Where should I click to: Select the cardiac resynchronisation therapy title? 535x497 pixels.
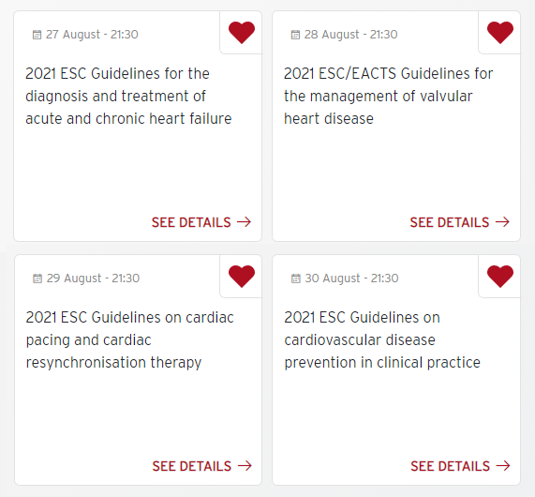(x=129, y=340)
